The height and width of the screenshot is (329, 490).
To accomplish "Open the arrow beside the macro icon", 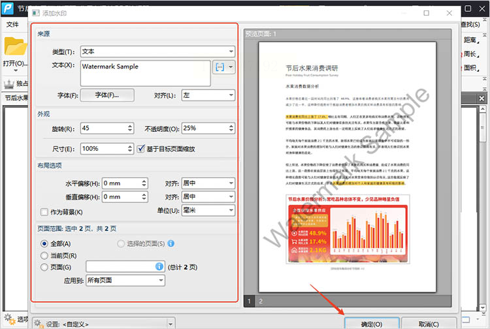I will [231, 67].
